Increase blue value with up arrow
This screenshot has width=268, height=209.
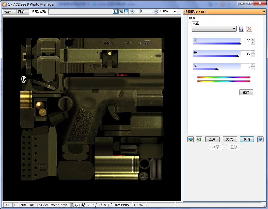pos(253,65)
